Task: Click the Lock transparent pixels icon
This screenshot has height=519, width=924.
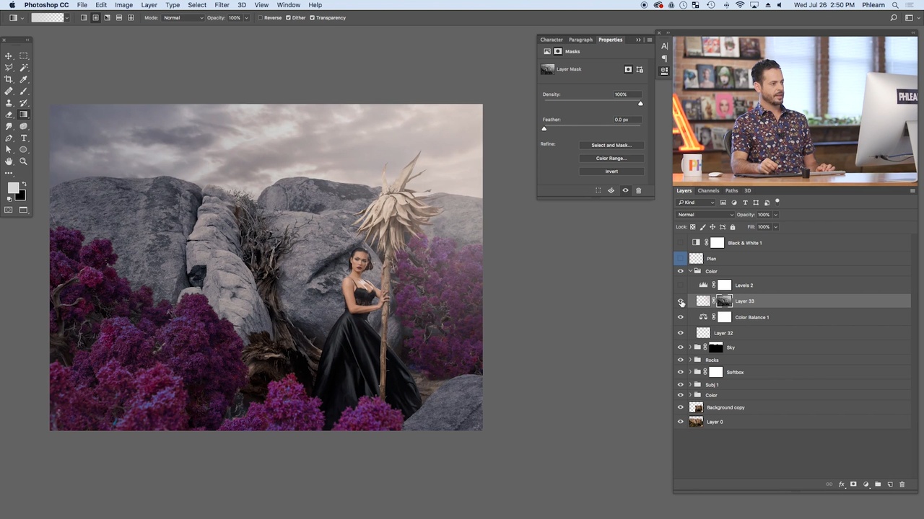Action: coord(692,227)
